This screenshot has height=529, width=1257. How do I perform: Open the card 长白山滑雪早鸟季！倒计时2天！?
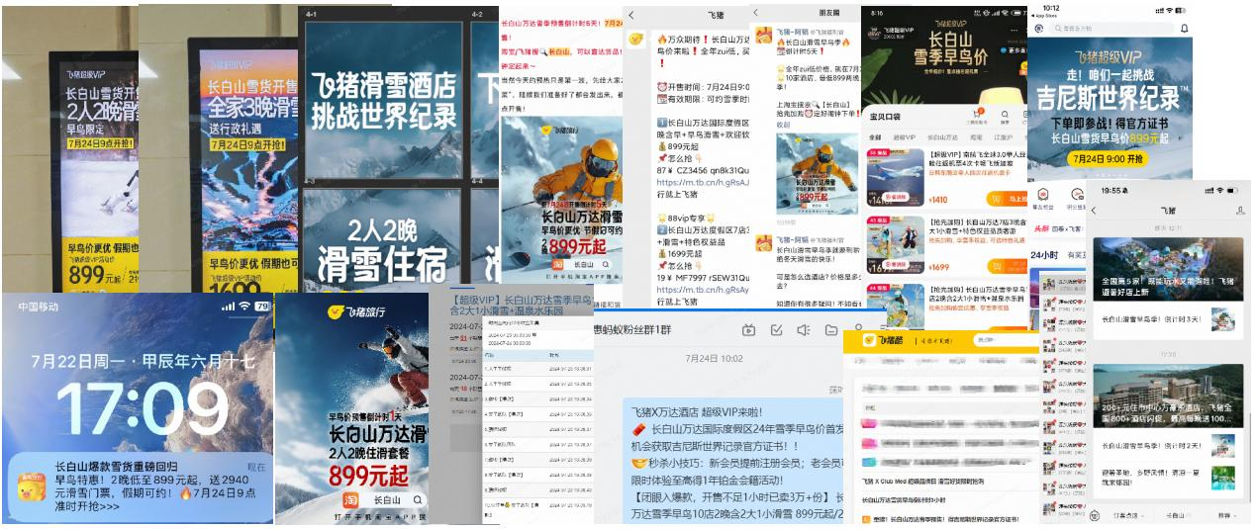[x=1169, y=445]
